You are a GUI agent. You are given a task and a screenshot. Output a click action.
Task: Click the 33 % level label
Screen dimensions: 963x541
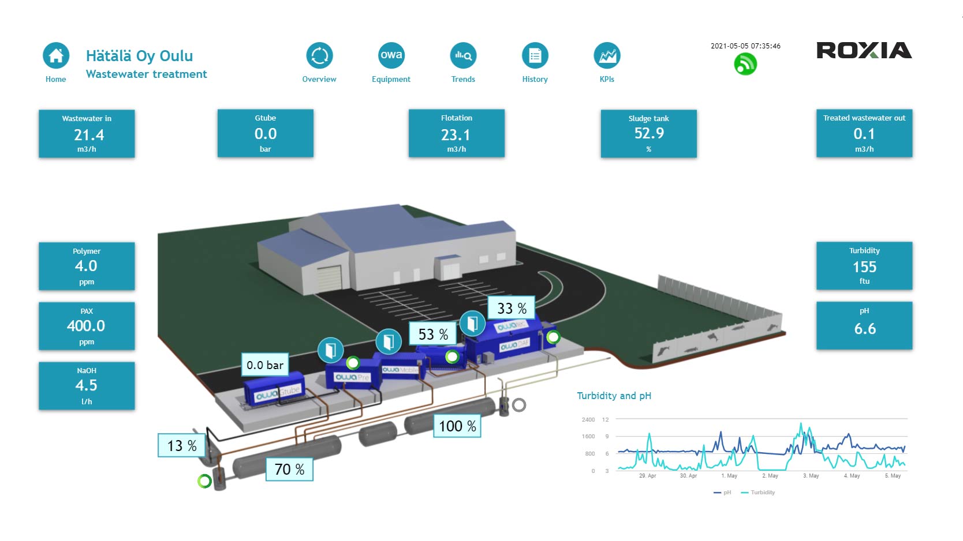(512, 309)
